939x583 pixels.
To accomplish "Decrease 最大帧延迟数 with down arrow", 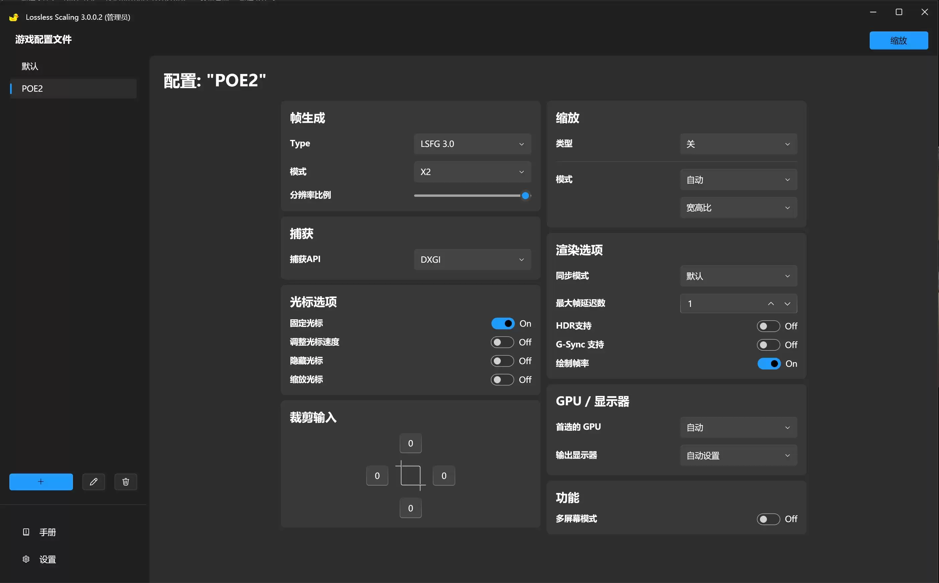I will (x=787, y=304).
